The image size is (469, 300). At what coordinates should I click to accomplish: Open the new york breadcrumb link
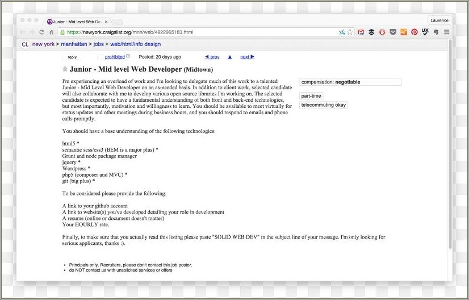click(x=43, y=44)
